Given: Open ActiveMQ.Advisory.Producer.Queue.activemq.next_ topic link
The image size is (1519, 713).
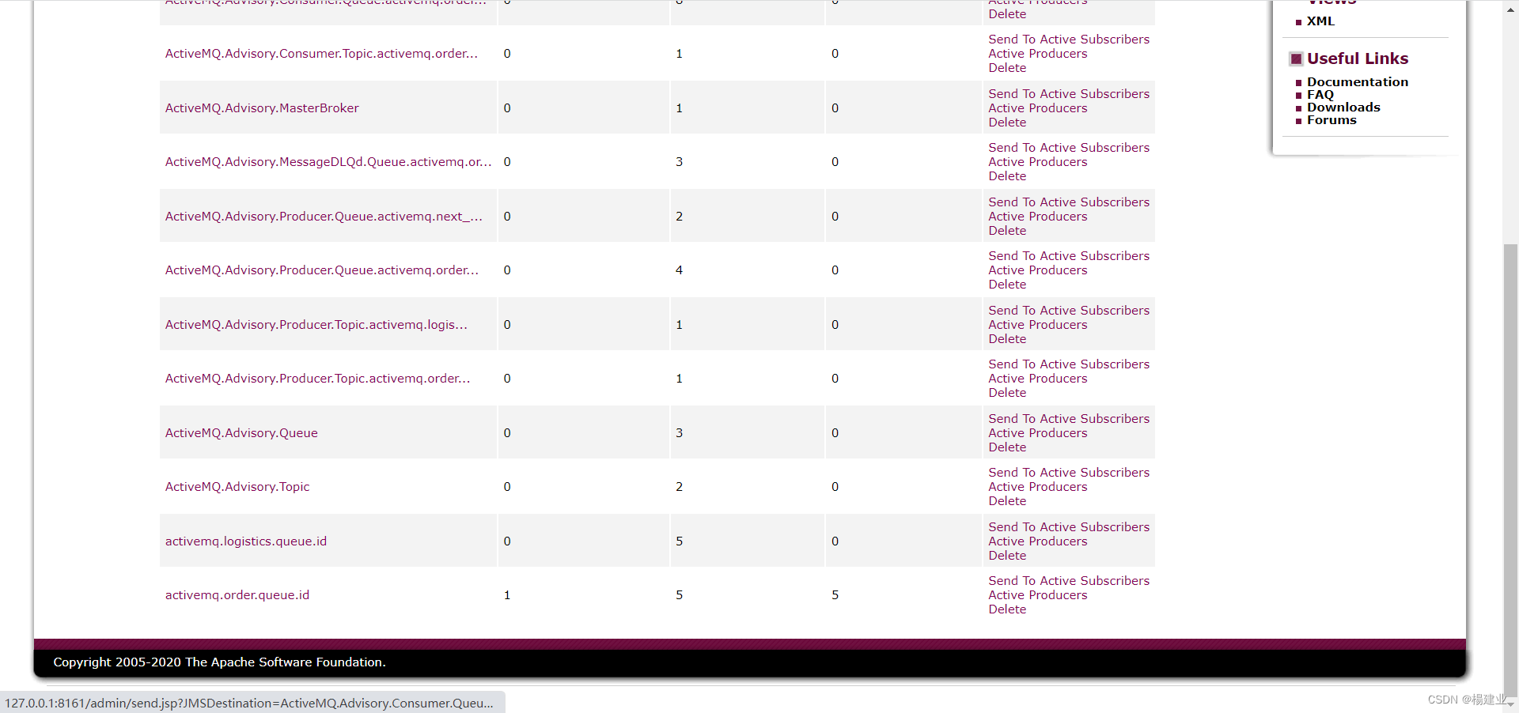Looking at the screenshot, I should [324, 217].
